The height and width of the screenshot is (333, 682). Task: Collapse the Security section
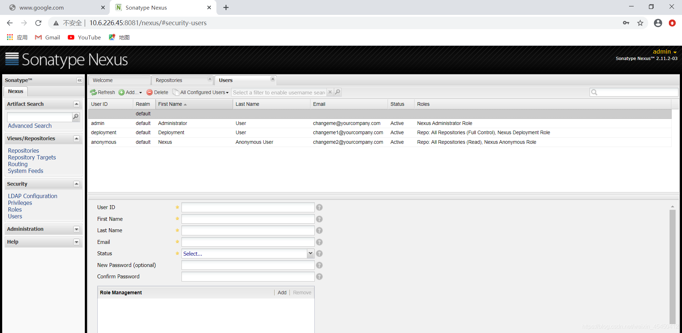[76, 184]
